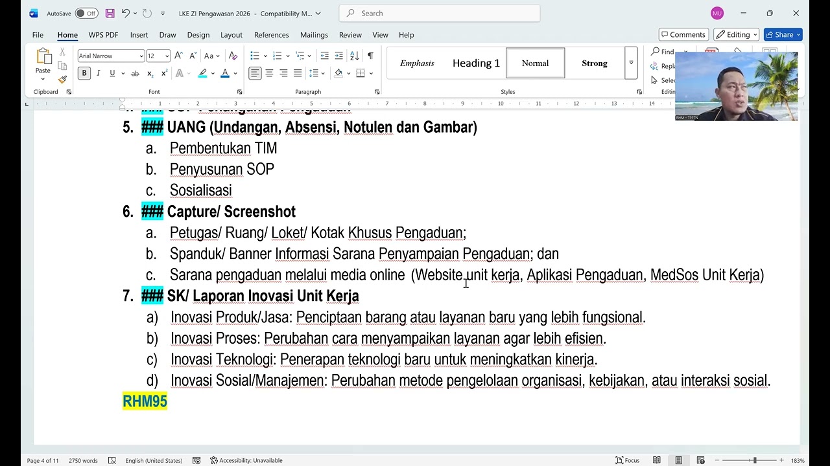
Task: Center align the paragraph
Action: [x=269, y=73]
